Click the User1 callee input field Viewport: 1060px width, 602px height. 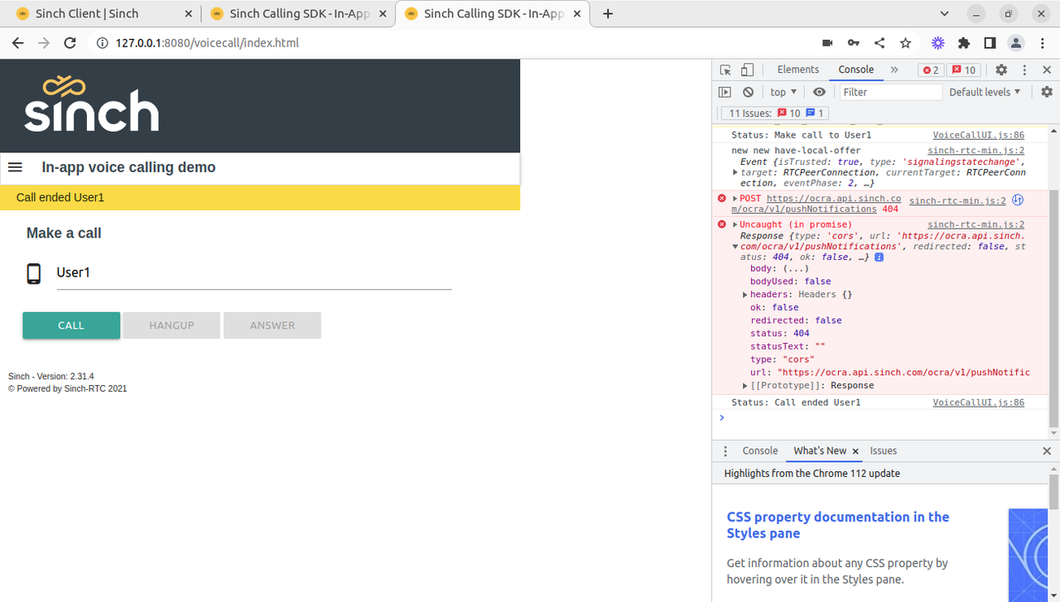click(x=254, y=272)
